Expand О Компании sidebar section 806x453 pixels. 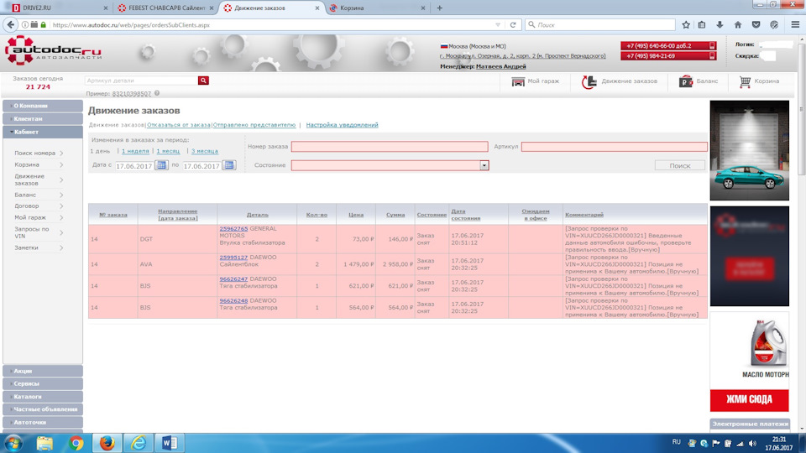(43, 106)
